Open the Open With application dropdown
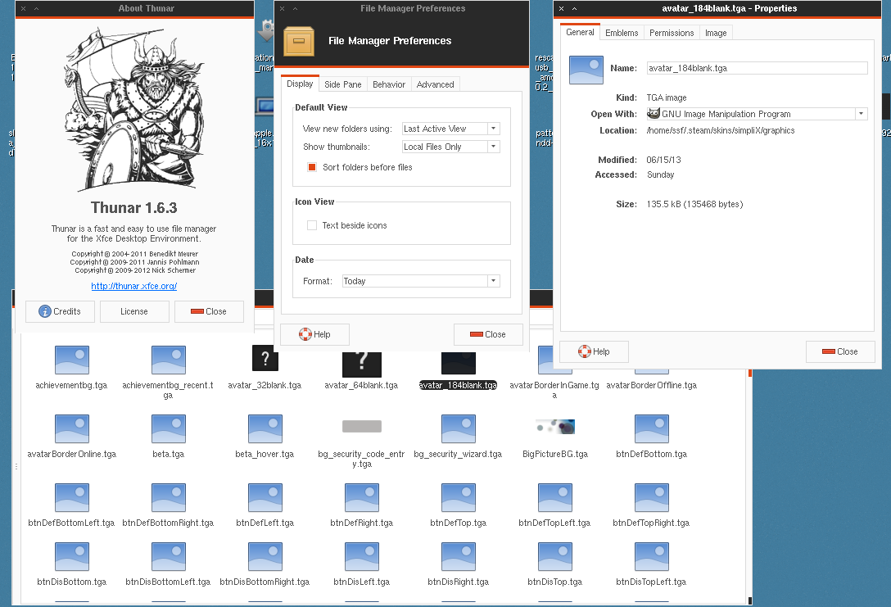The width and height of the screenshot is (891, 607). click(x=756, y=114)
